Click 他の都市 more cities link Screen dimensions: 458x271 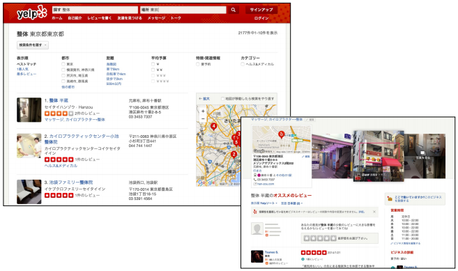click(x=68, y=87)
